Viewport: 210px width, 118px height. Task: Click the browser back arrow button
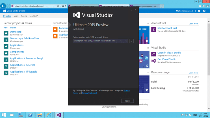coord(3,6)
